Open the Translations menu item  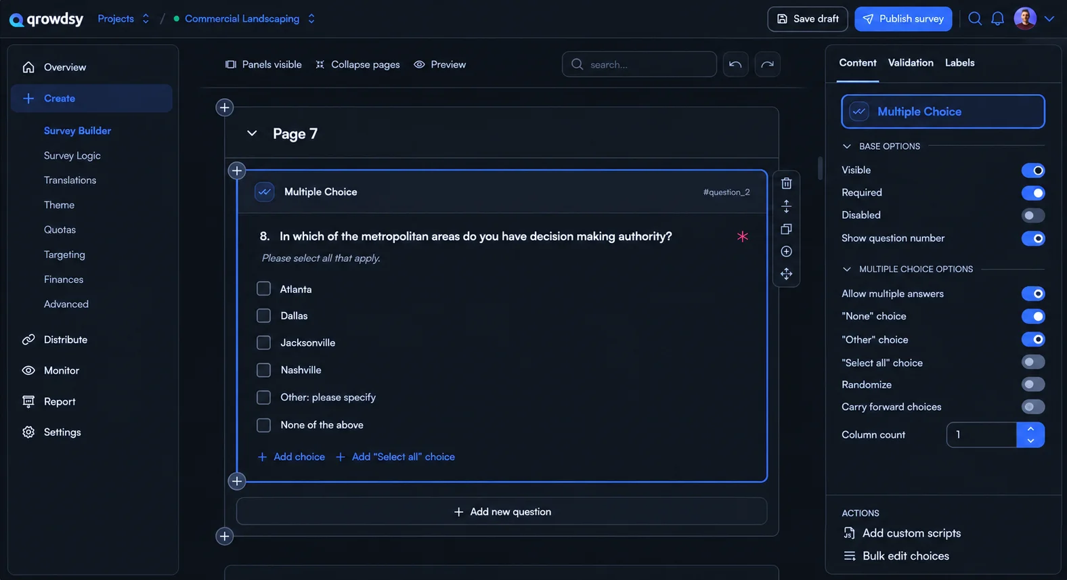tap(70, 181)
